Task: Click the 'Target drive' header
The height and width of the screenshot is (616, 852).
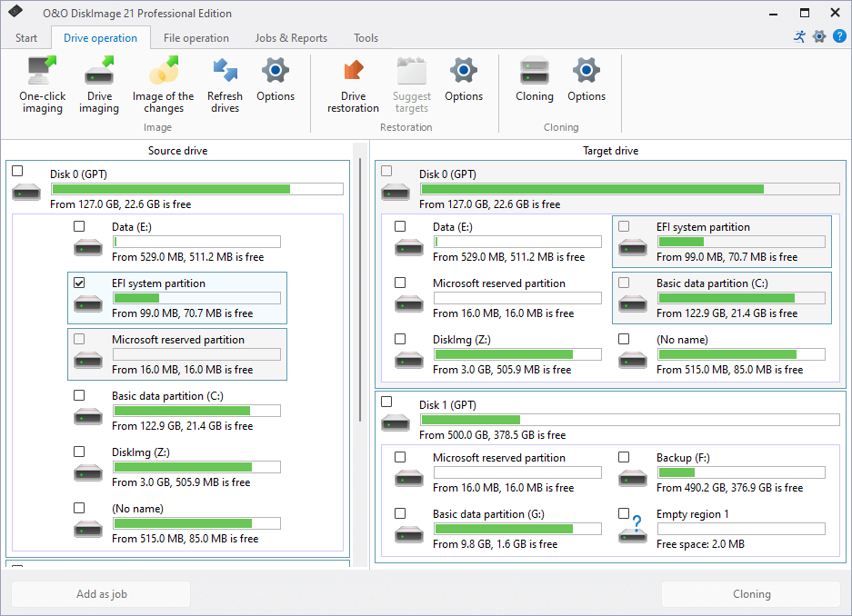Action: point(610,151)
